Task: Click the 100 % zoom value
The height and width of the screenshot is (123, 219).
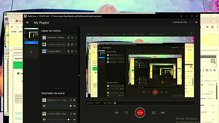Action: tap(109, 103)
